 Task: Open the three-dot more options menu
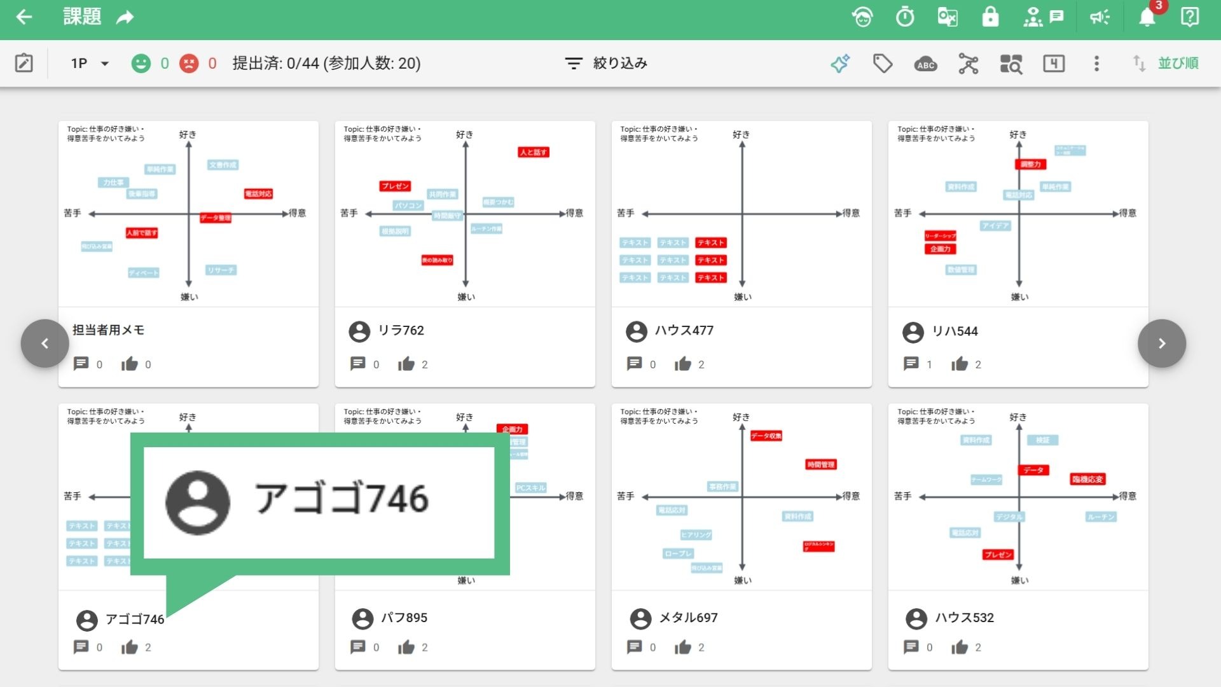click(1096, 63)
